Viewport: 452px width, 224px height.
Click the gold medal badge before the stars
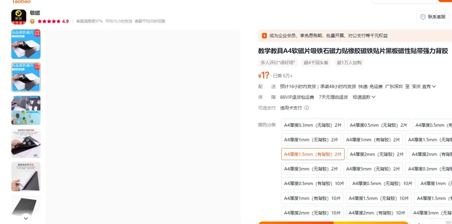point(32,21)
